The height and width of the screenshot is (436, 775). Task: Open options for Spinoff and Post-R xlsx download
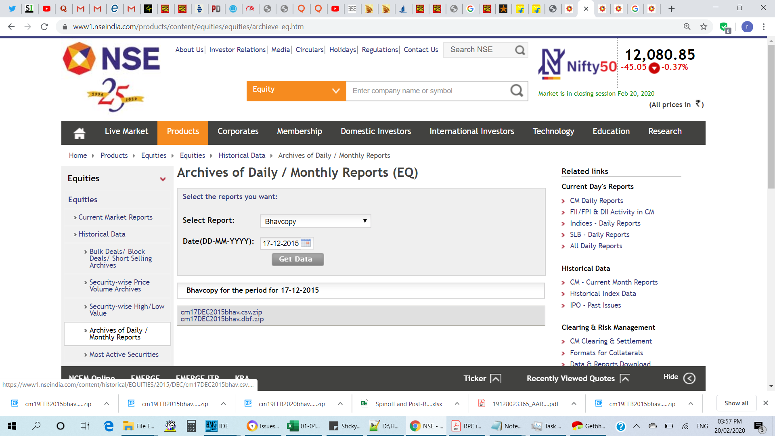click(457, 404)
